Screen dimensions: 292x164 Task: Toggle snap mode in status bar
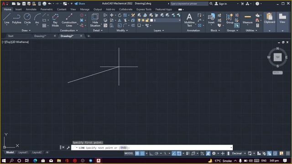click(x=142, y=154)
